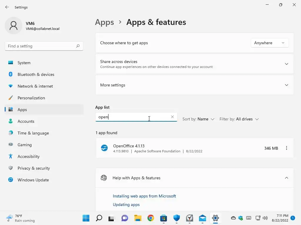
Task: Click the VM6 user profile avatar
Action: (14, 26)
